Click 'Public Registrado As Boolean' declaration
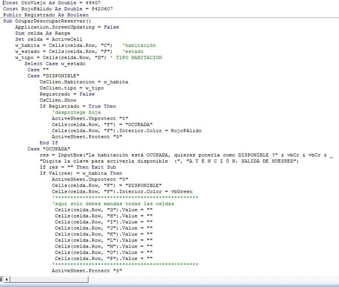This screenshot has height=287, width=339. [x=46, y=15]
